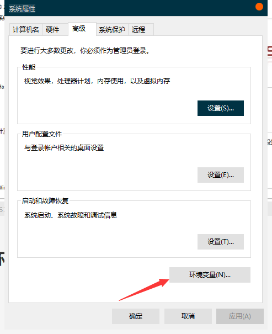
Task: Switch to the 计算机名 tab
Action: pos(26,30)
